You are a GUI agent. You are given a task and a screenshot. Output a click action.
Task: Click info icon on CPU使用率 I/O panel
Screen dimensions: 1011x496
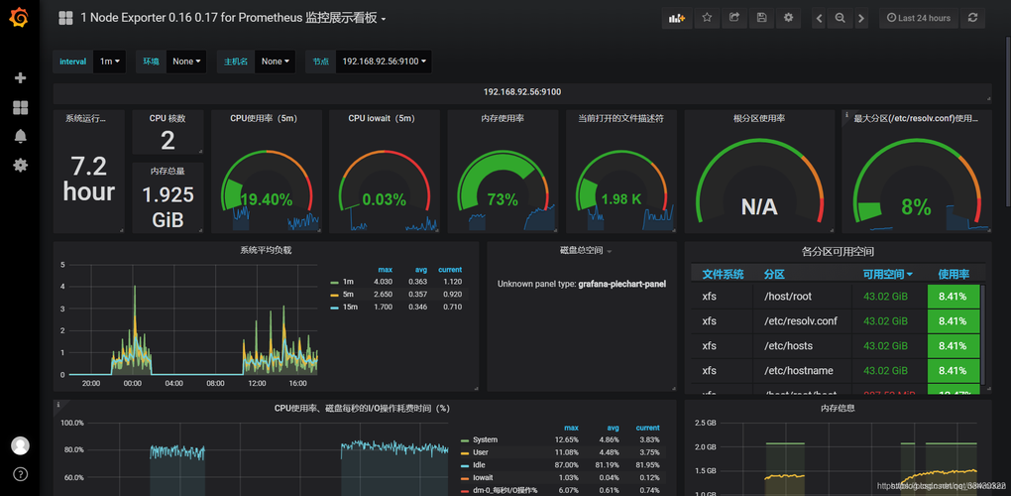(58, 405)
